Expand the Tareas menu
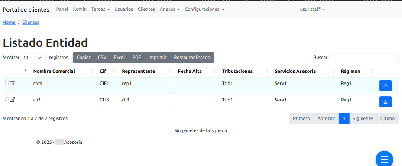This screenshot has height=166, width=402. click(x=100, y=9)
